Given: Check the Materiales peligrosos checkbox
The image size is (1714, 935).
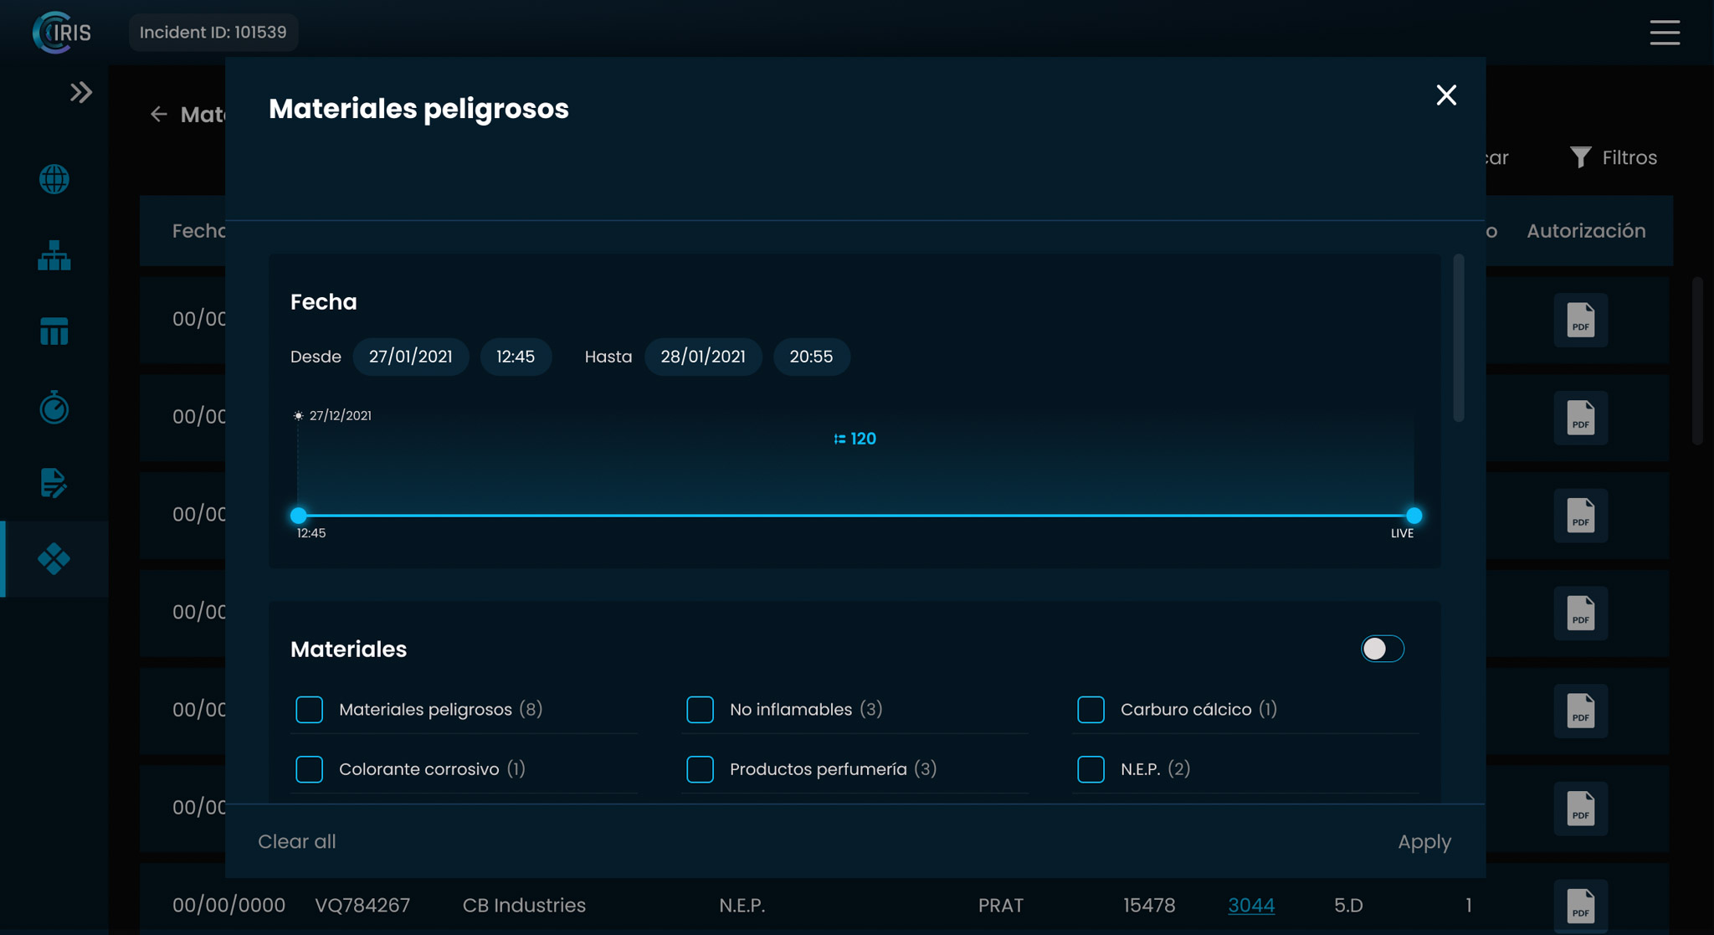Looking at the screenshot, I should [x=309, y=710].
